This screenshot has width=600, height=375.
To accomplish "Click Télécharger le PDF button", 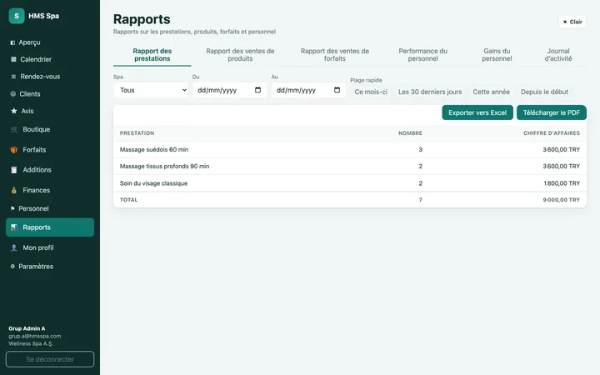I will tap(552, 112).
